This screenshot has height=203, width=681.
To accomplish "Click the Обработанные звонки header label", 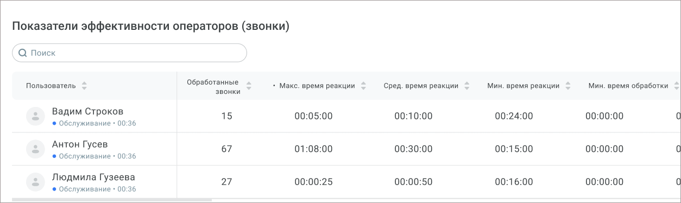I will [x=213, y=86].
